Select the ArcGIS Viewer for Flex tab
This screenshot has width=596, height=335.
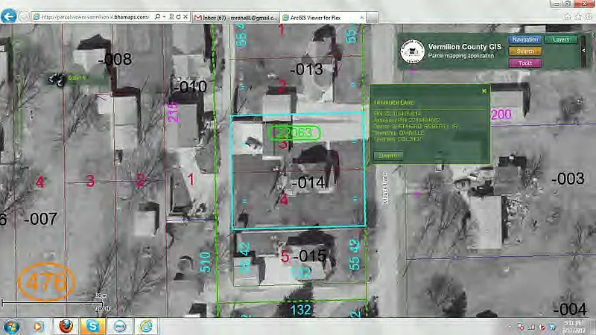(319, 16)
